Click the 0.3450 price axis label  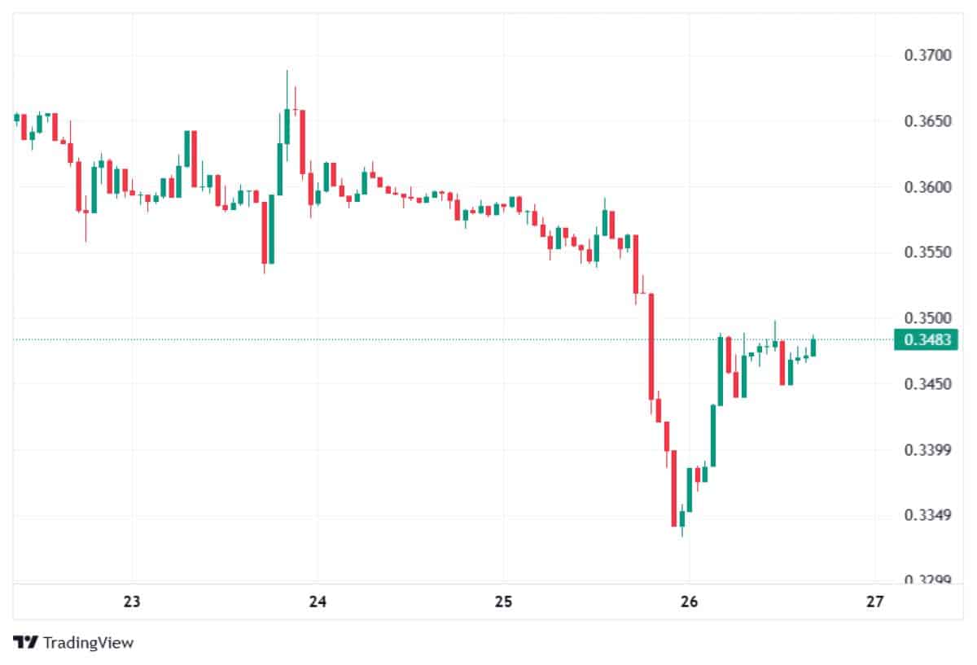pos(927,383)
